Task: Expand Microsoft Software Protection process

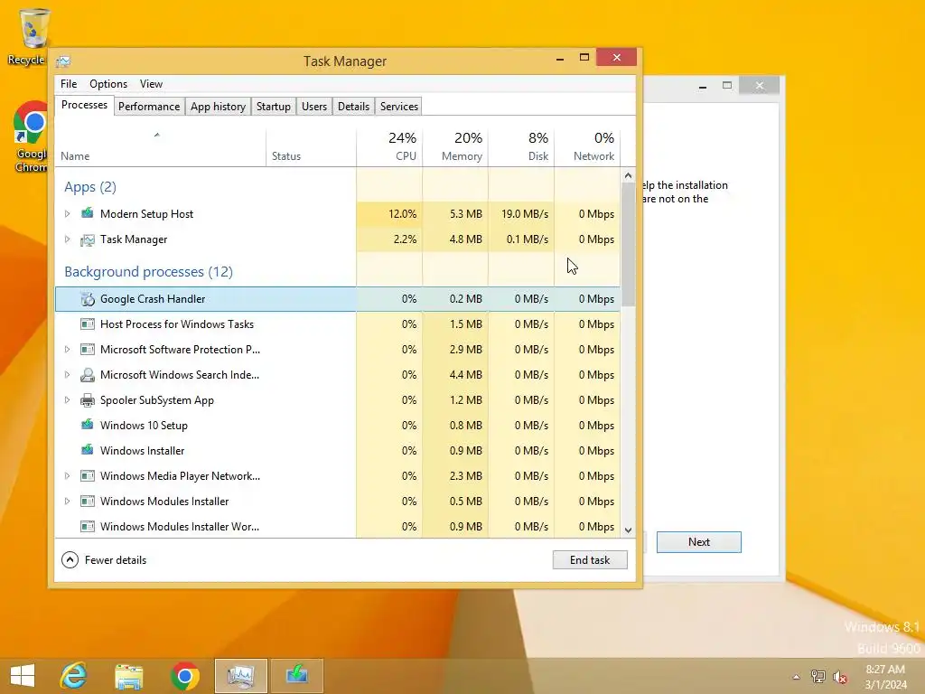Action: (67, 350)
